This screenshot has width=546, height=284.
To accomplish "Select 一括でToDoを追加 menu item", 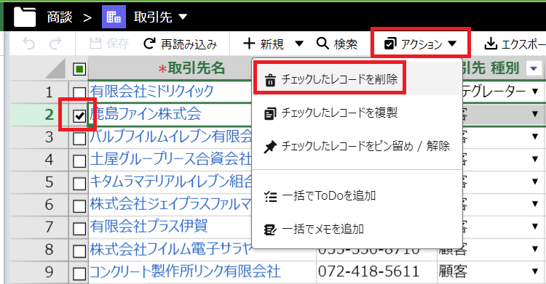I will pyautogui.click(x=357, y=195).
